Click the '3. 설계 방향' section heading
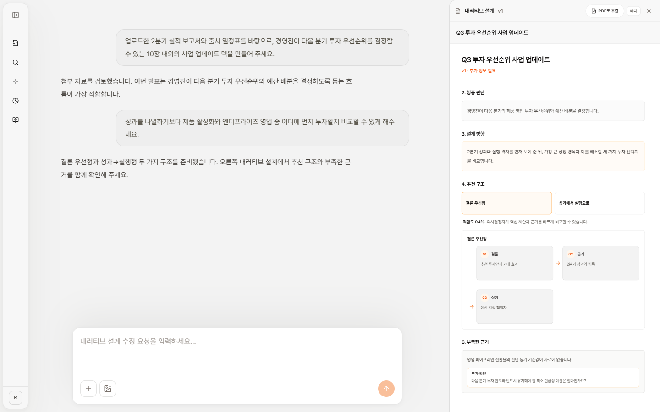Image resolution: width=660 pixels, height=412 pixels. pyautogui.click(x=473, y=134)
